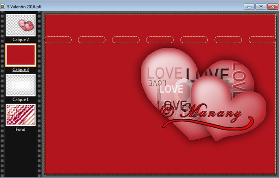Click the underlined Calque 3 label
The height and width of the screenshot is (178, 279).
(x=20, y=69)
